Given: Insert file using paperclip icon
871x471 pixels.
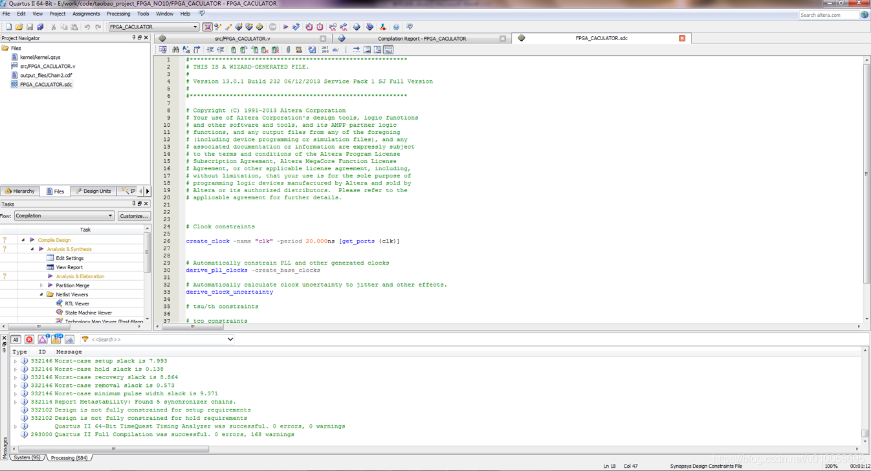Looking at the screenshot, I should [x=288, y=50].
